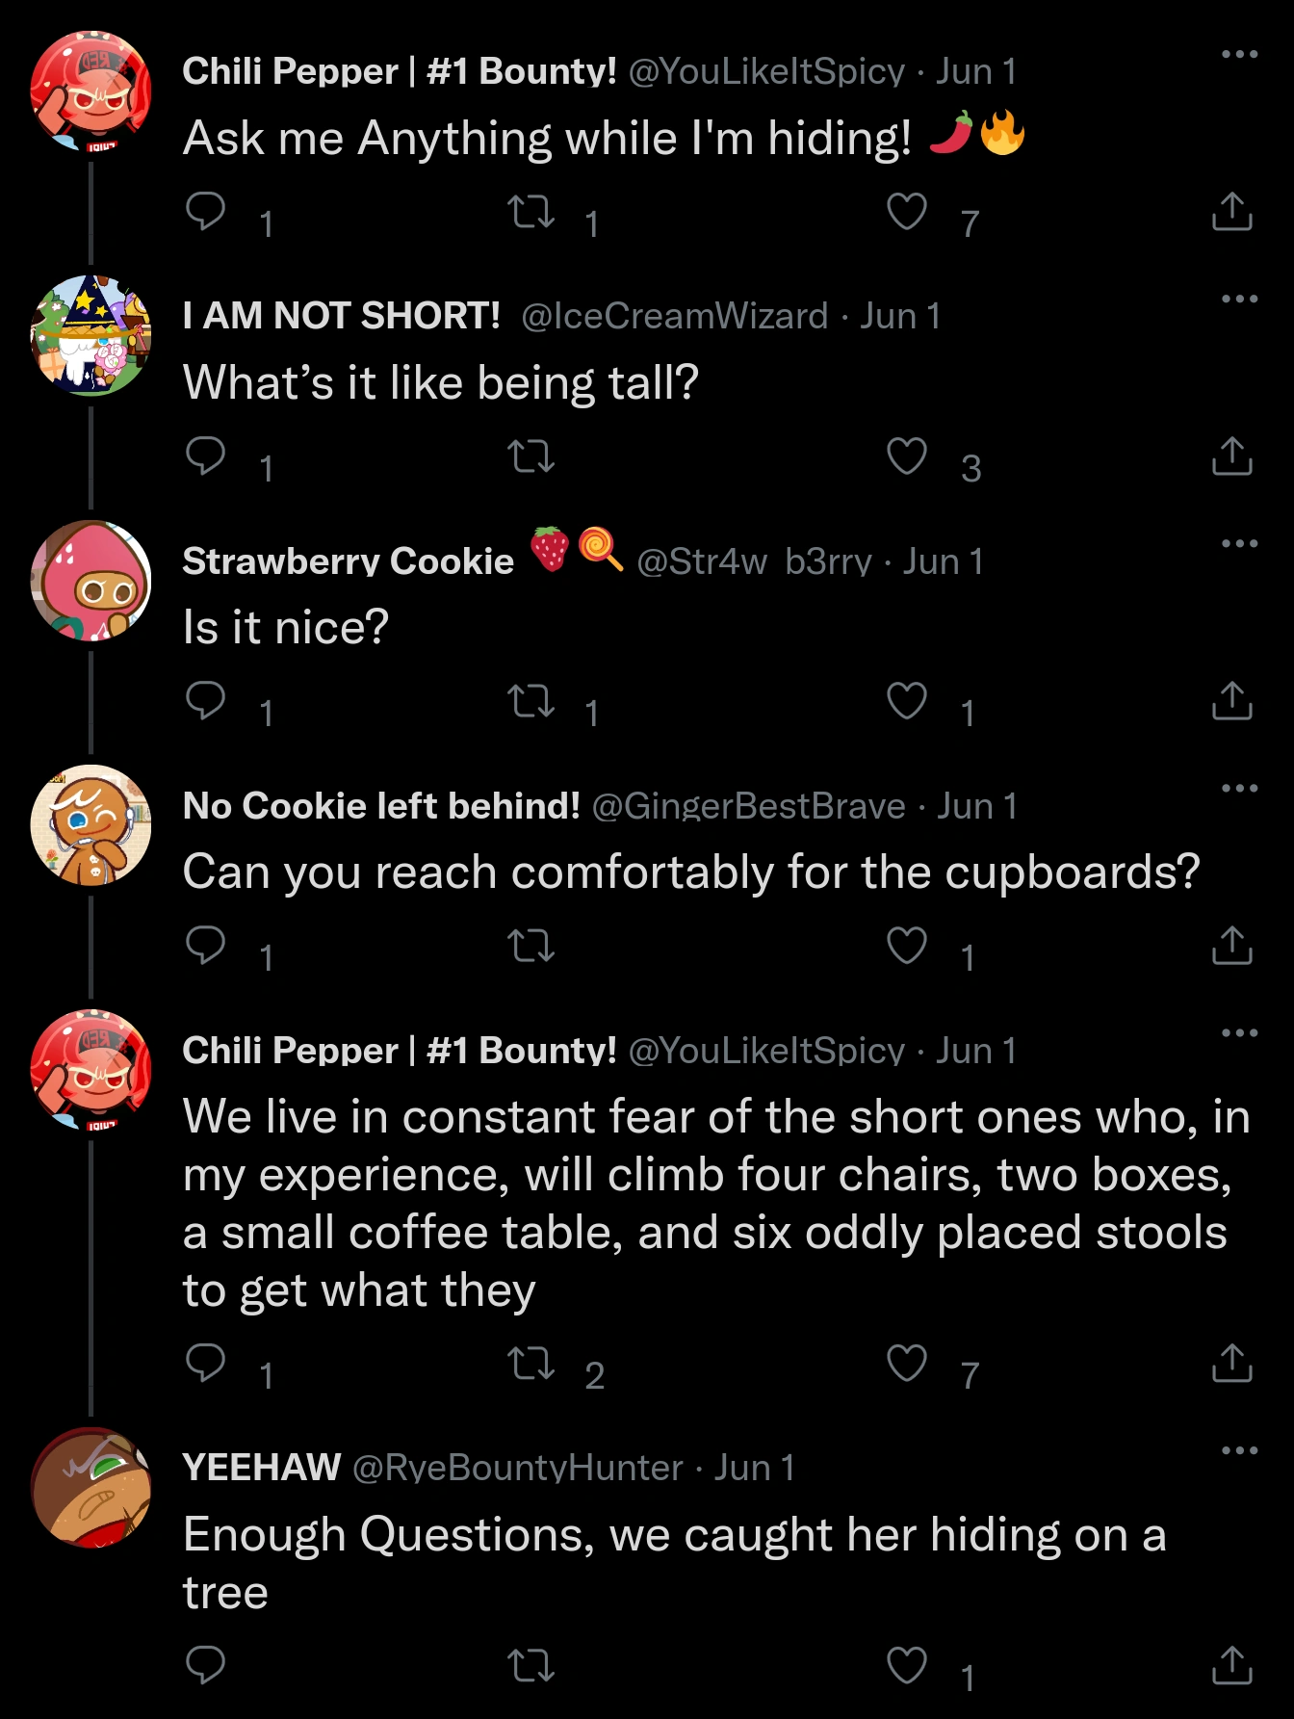Viewport: 1294px width, 1719px height.
Task: Open the Jun 1 timestamp on YEEHAW's tweet
Action: click(x=754, y=1469)
